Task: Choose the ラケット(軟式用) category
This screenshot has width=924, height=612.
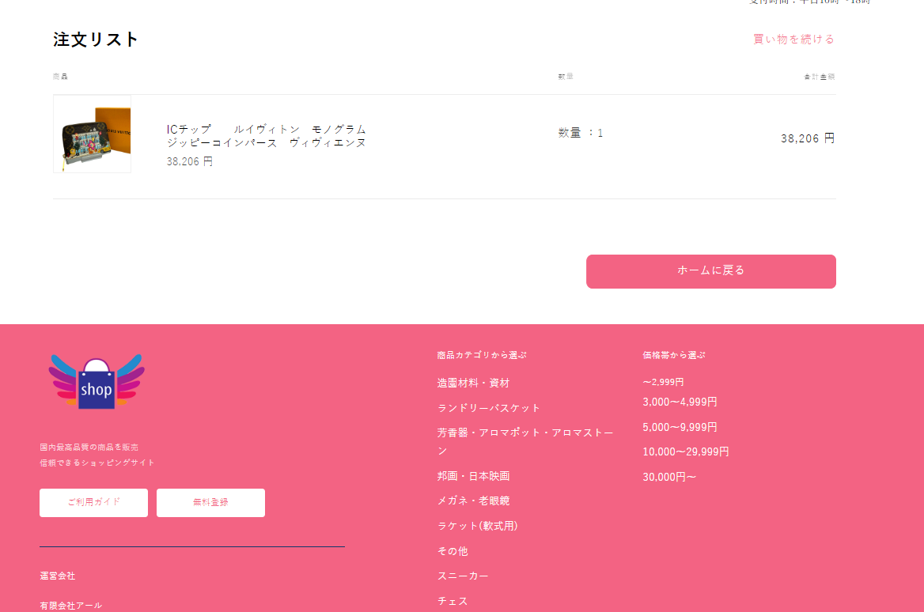Action: pyautogui.click(x=477, y=526)
